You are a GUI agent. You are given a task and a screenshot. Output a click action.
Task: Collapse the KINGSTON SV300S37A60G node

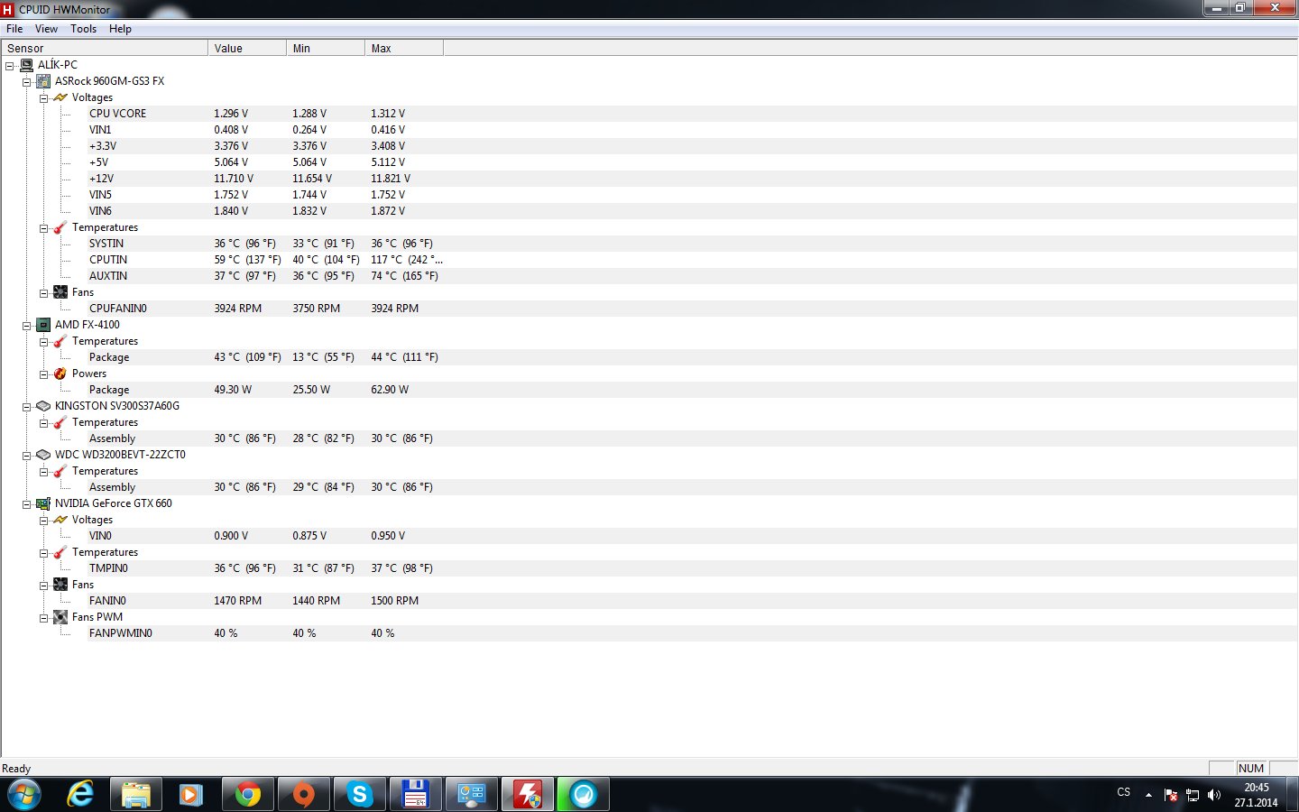[x=26, y=407]
